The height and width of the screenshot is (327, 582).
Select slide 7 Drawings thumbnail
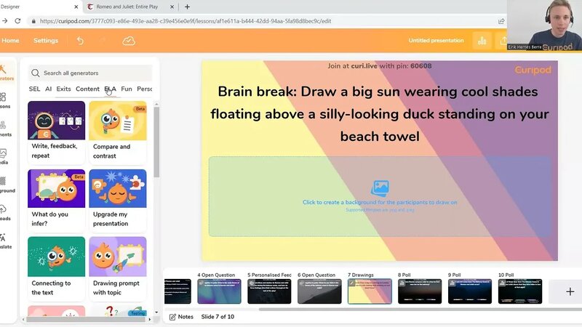[370, 291]
